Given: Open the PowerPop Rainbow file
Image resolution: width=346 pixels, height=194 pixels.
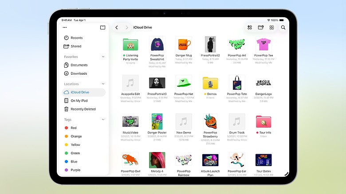Looking at the screenshot, I should point(184,160).
